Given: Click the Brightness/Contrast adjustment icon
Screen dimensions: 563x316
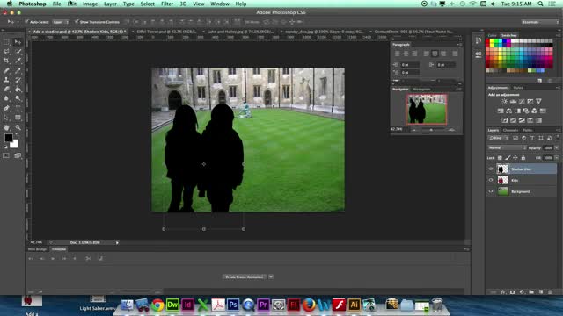Looking at the screenshot, I should coord(504,102).
